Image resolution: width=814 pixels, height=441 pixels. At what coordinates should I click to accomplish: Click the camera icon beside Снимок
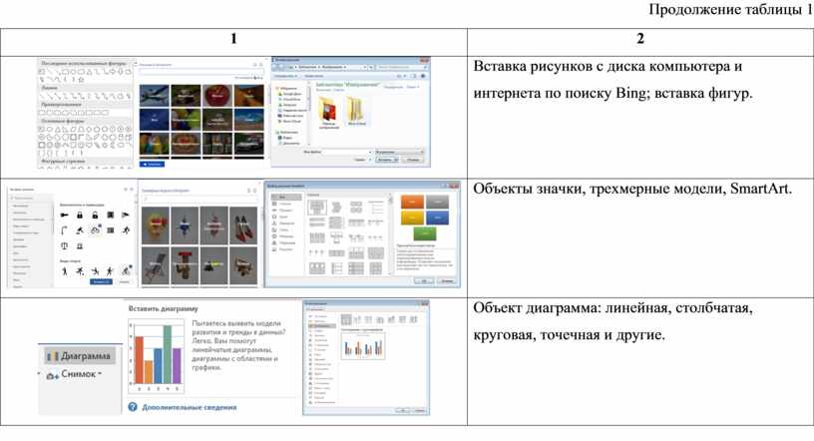tap(52, 375)
